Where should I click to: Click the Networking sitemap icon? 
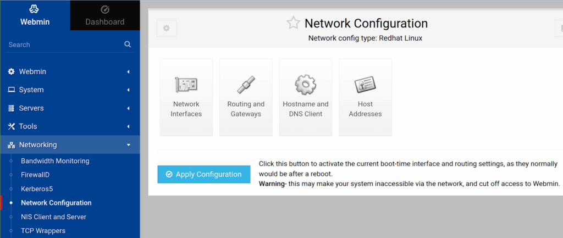pos(12,145)
